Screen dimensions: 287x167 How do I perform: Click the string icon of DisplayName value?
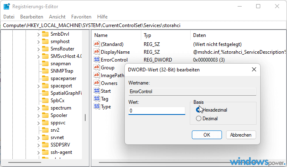97,52
